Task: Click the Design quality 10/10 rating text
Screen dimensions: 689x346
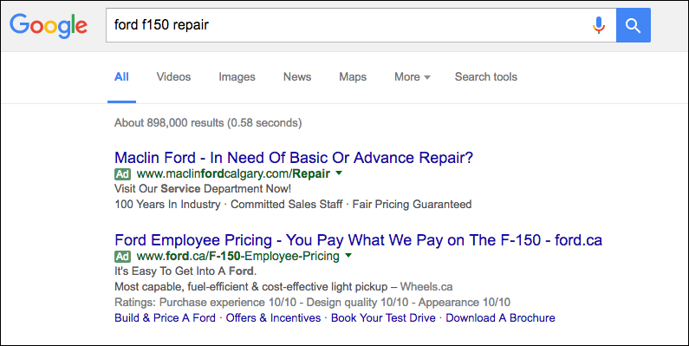Action: tap(358, 303)
